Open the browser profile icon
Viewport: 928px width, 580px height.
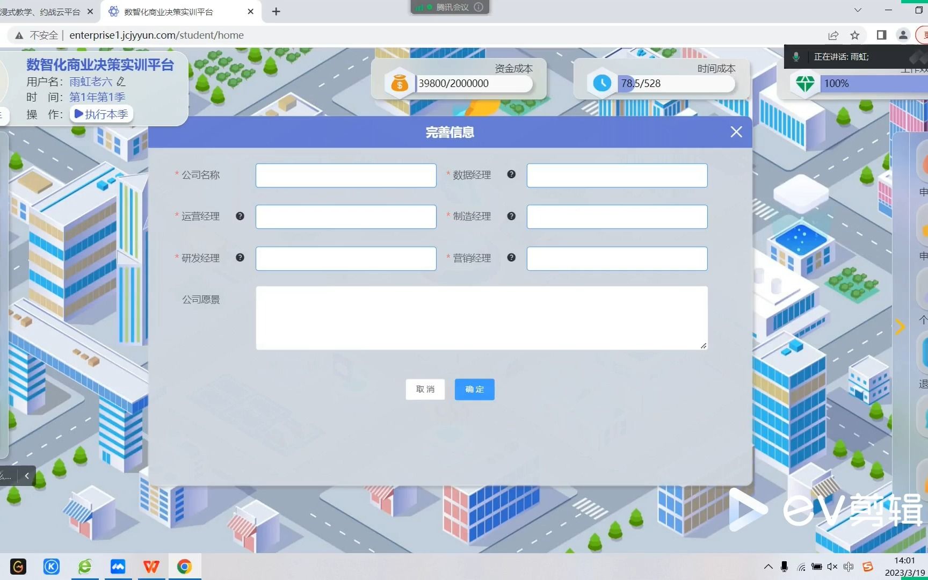point(903,35)
